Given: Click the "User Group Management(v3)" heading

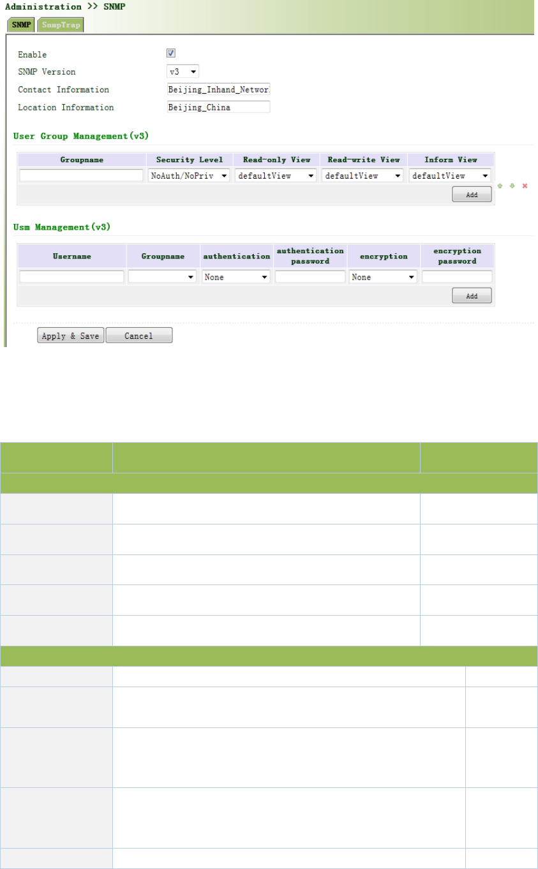Looking at the screenshot, I should point(81,135).
